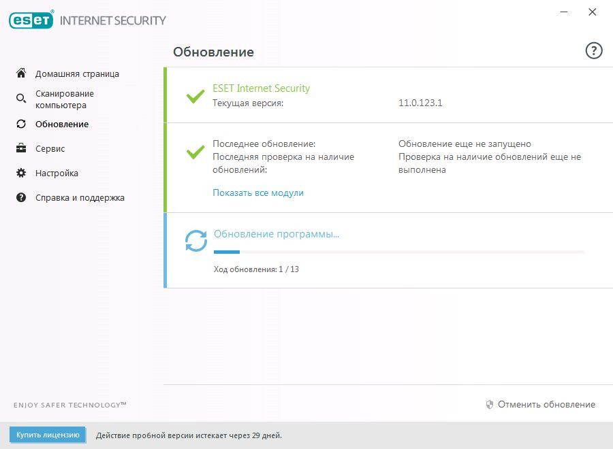
Task: Click the Обновление page heading
Action: click(x=213, y=52)
